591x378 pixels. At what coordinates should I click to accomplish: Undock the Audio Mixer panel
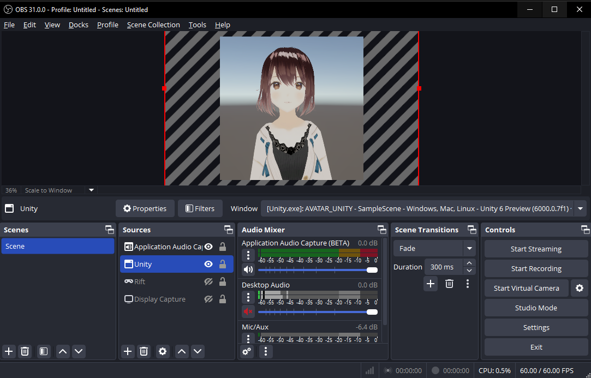pyautogui.click(x=382, y=230)
